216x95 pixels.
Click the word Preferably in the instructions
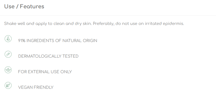click(104, 24)
